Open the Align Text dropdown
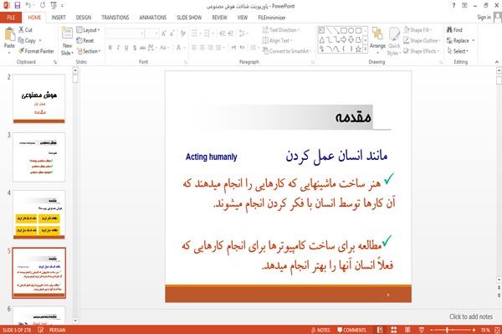 point(277,40)
